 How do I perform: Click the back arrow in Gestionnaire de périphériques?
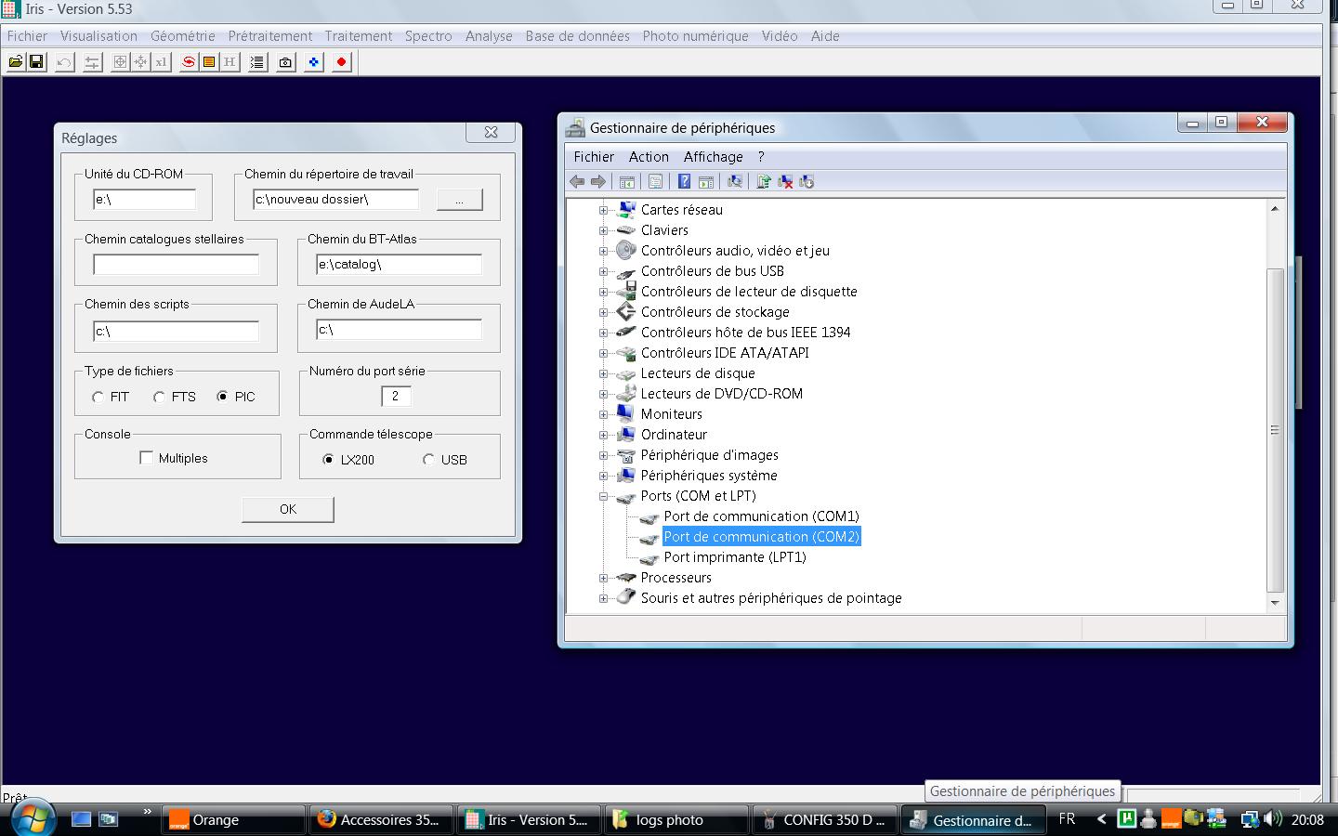(577, 182)
